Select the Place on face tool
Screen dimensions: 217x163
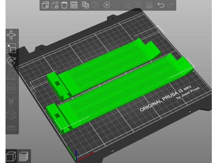click(x=11, y=75)
